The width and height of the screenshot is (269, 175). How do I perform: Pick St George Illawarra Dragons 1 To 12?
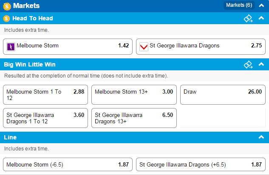click(x=45, y=118)
